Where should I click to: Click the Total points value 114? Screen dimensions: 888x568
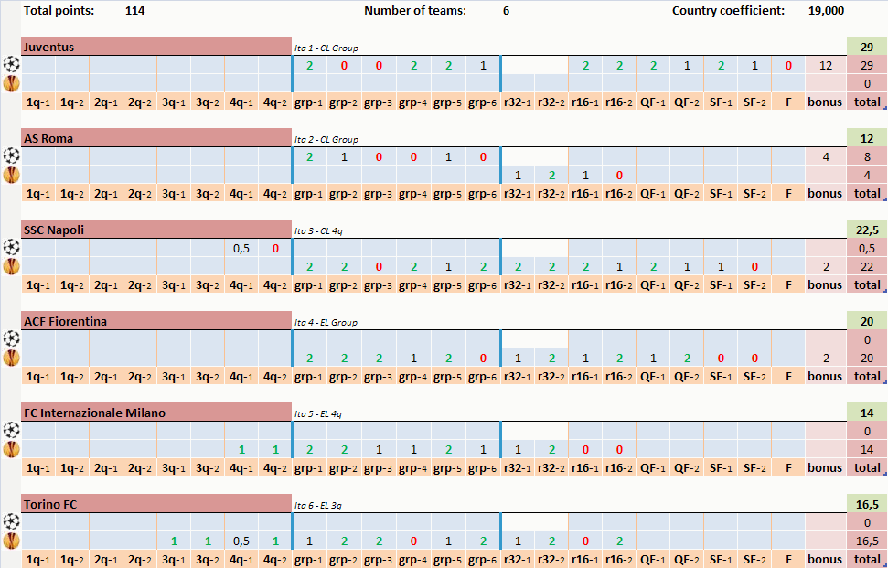[134, 11]
